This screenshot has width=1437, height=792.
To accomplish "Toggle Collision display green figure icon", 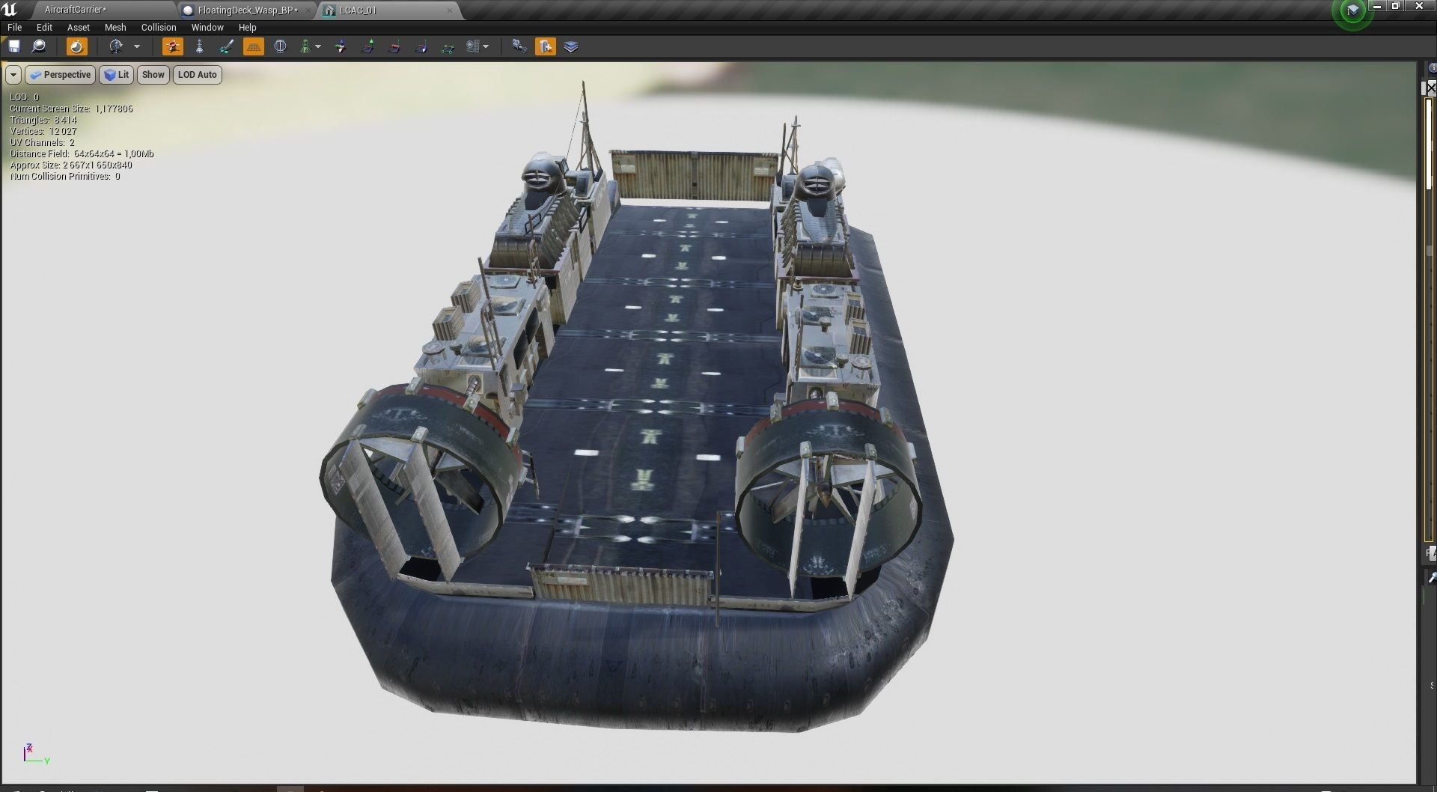I will (305, 46).
